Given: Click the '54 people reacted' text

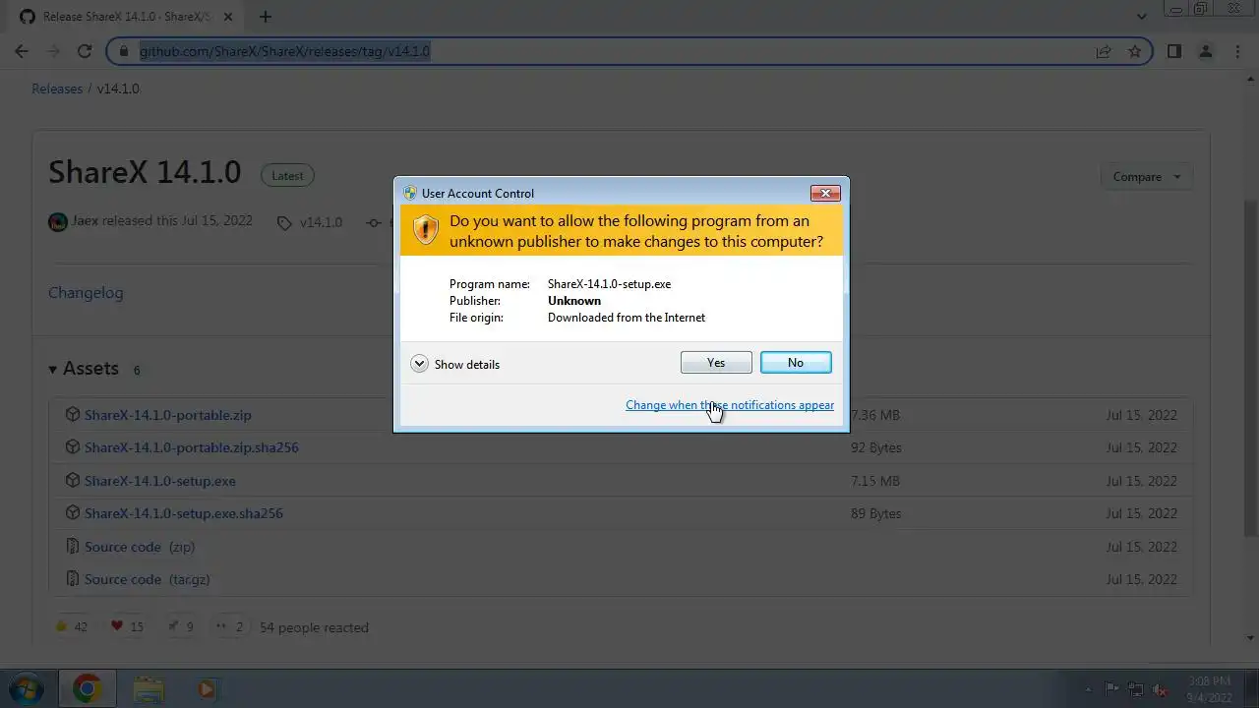Looking at the screenshot, I should (x=314, y=627).
